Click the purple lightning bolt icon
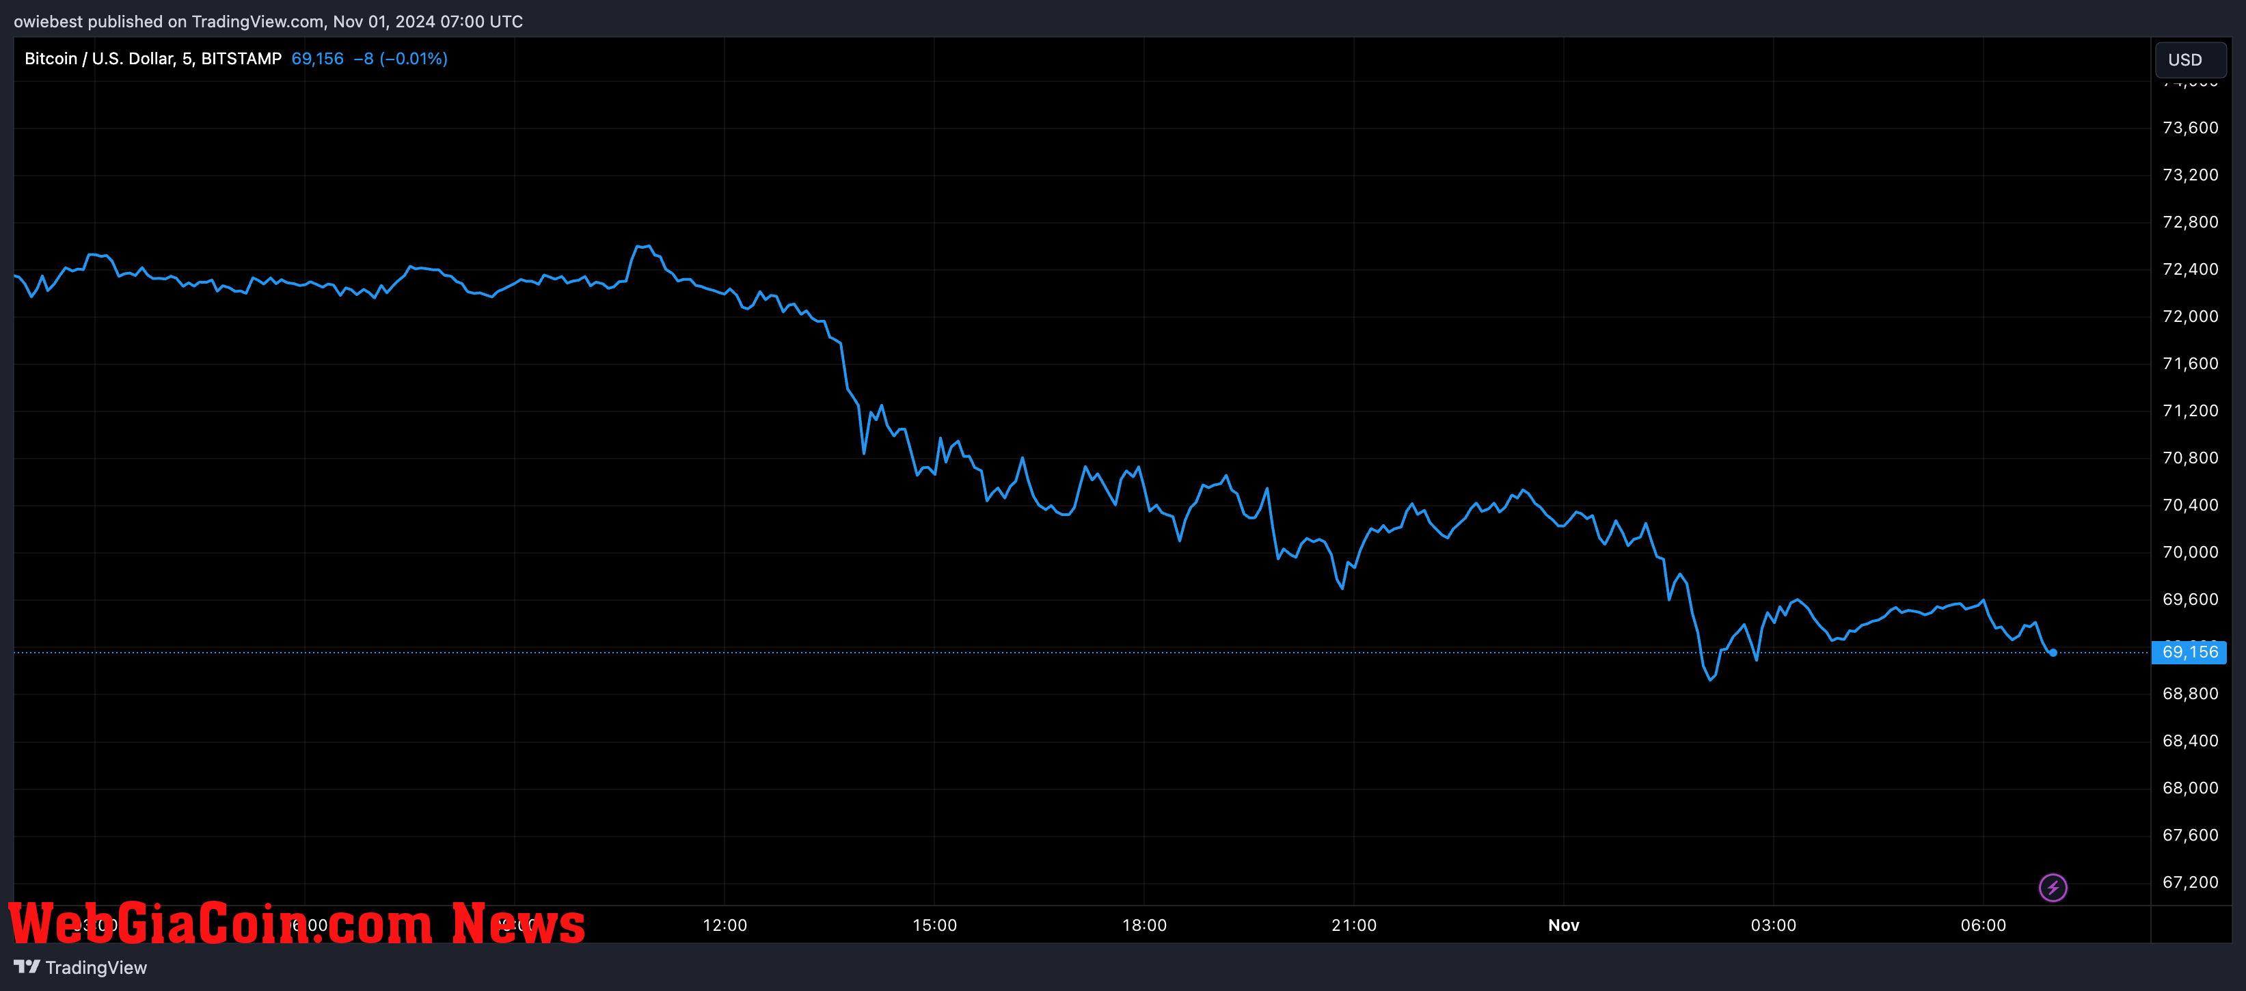 click(x=2053, y=887)
